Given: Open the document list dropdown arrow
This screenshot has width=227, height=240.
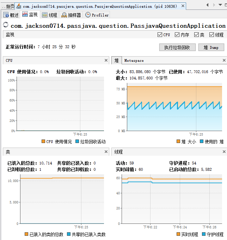Looking at the screenshot, I should coord(222,5).
